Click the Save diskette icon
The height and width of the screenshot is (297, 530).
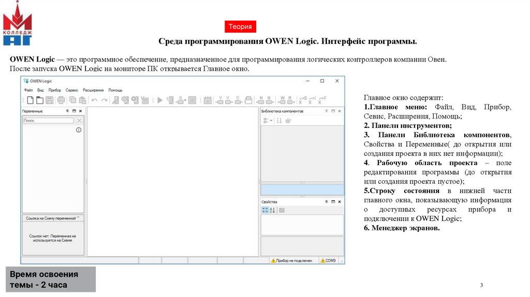pos(50,100)
